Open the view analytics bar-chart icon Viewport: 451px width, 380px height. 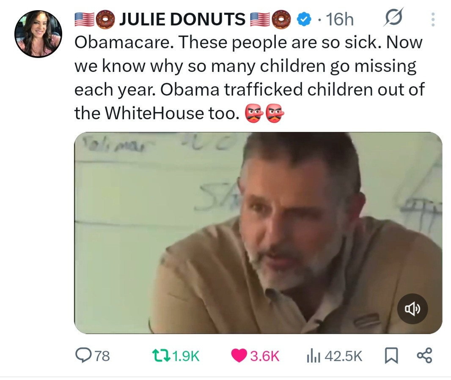pos(312,355)
